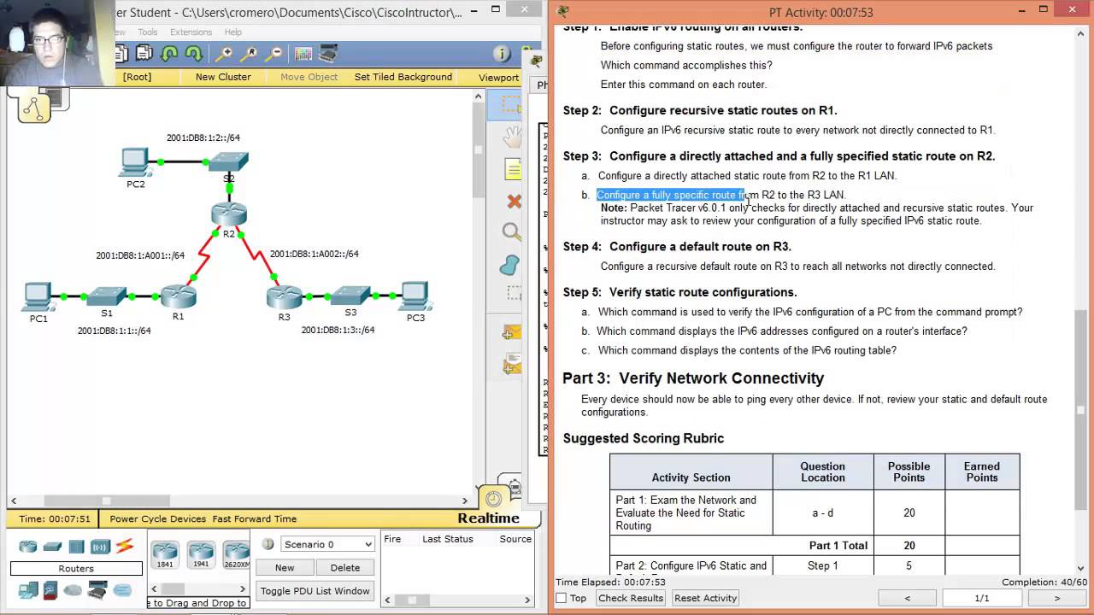
Task: Choose the Inspect magnifier tool
Action: point(511,232)
